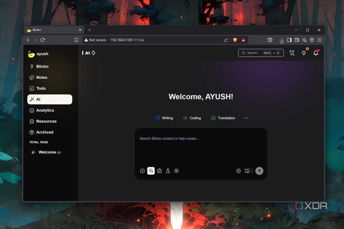Image resolution: width=344 pixels, height=229 pixels.
Task: Open the Brave Shields lion icon
Action: (235, 40)
